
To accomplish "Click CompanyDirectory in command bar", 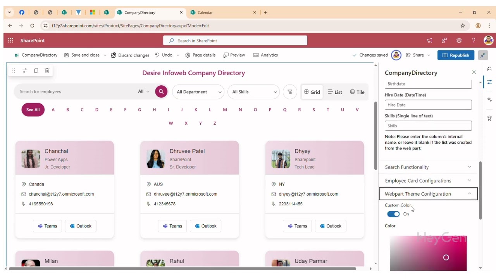I will point(36,55).
